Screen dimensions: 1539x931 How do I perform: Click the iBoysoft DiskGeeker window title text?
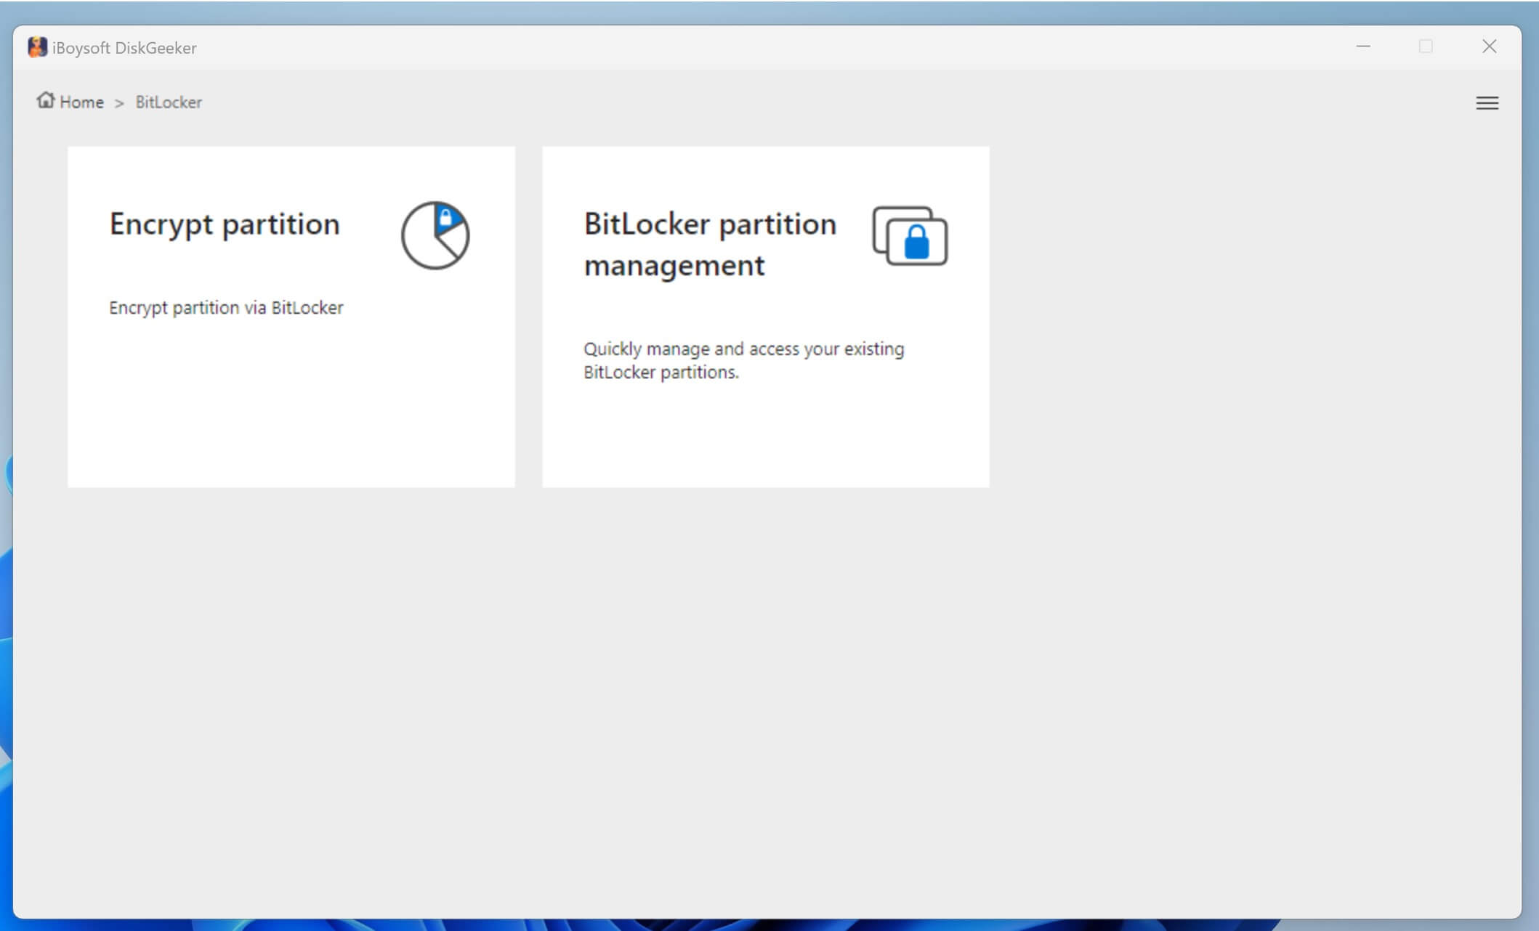[124, 48]
